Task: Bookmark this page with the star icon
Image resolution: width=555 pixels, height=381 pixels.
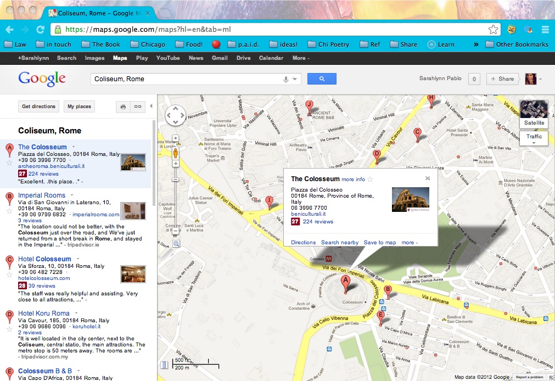Action: pyautogui.click(x=493, y=30)
